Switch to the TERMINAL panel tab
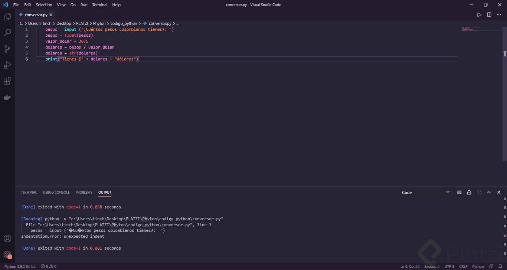This screenshot has width=507, height=270. 29,192
